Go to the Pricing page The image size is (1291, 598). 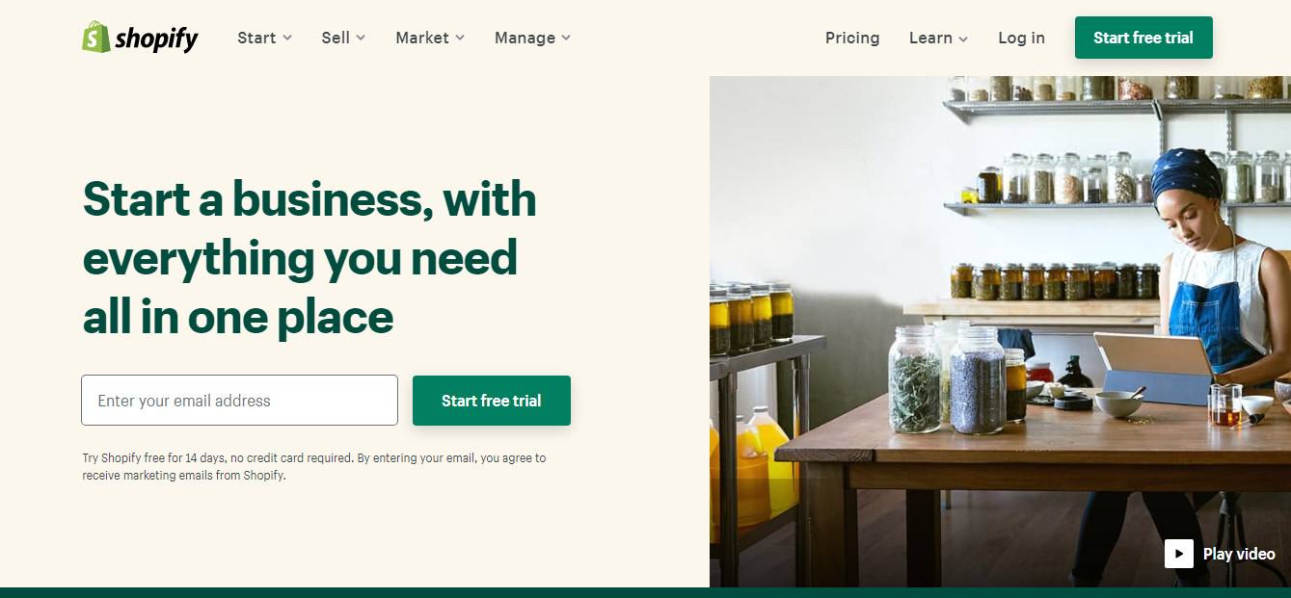852,38
